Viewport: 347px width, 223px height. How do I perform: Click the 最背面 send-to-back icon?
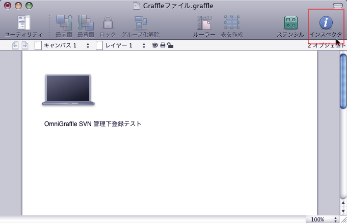tap(86, 22)
